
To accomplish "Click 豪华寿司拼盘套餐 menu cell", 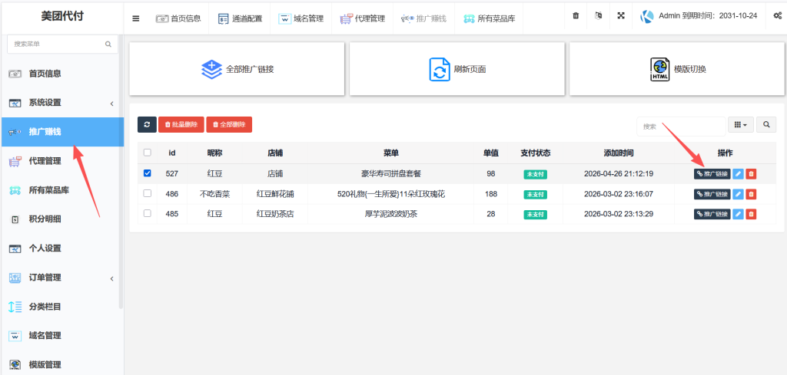I will (391, 174).
